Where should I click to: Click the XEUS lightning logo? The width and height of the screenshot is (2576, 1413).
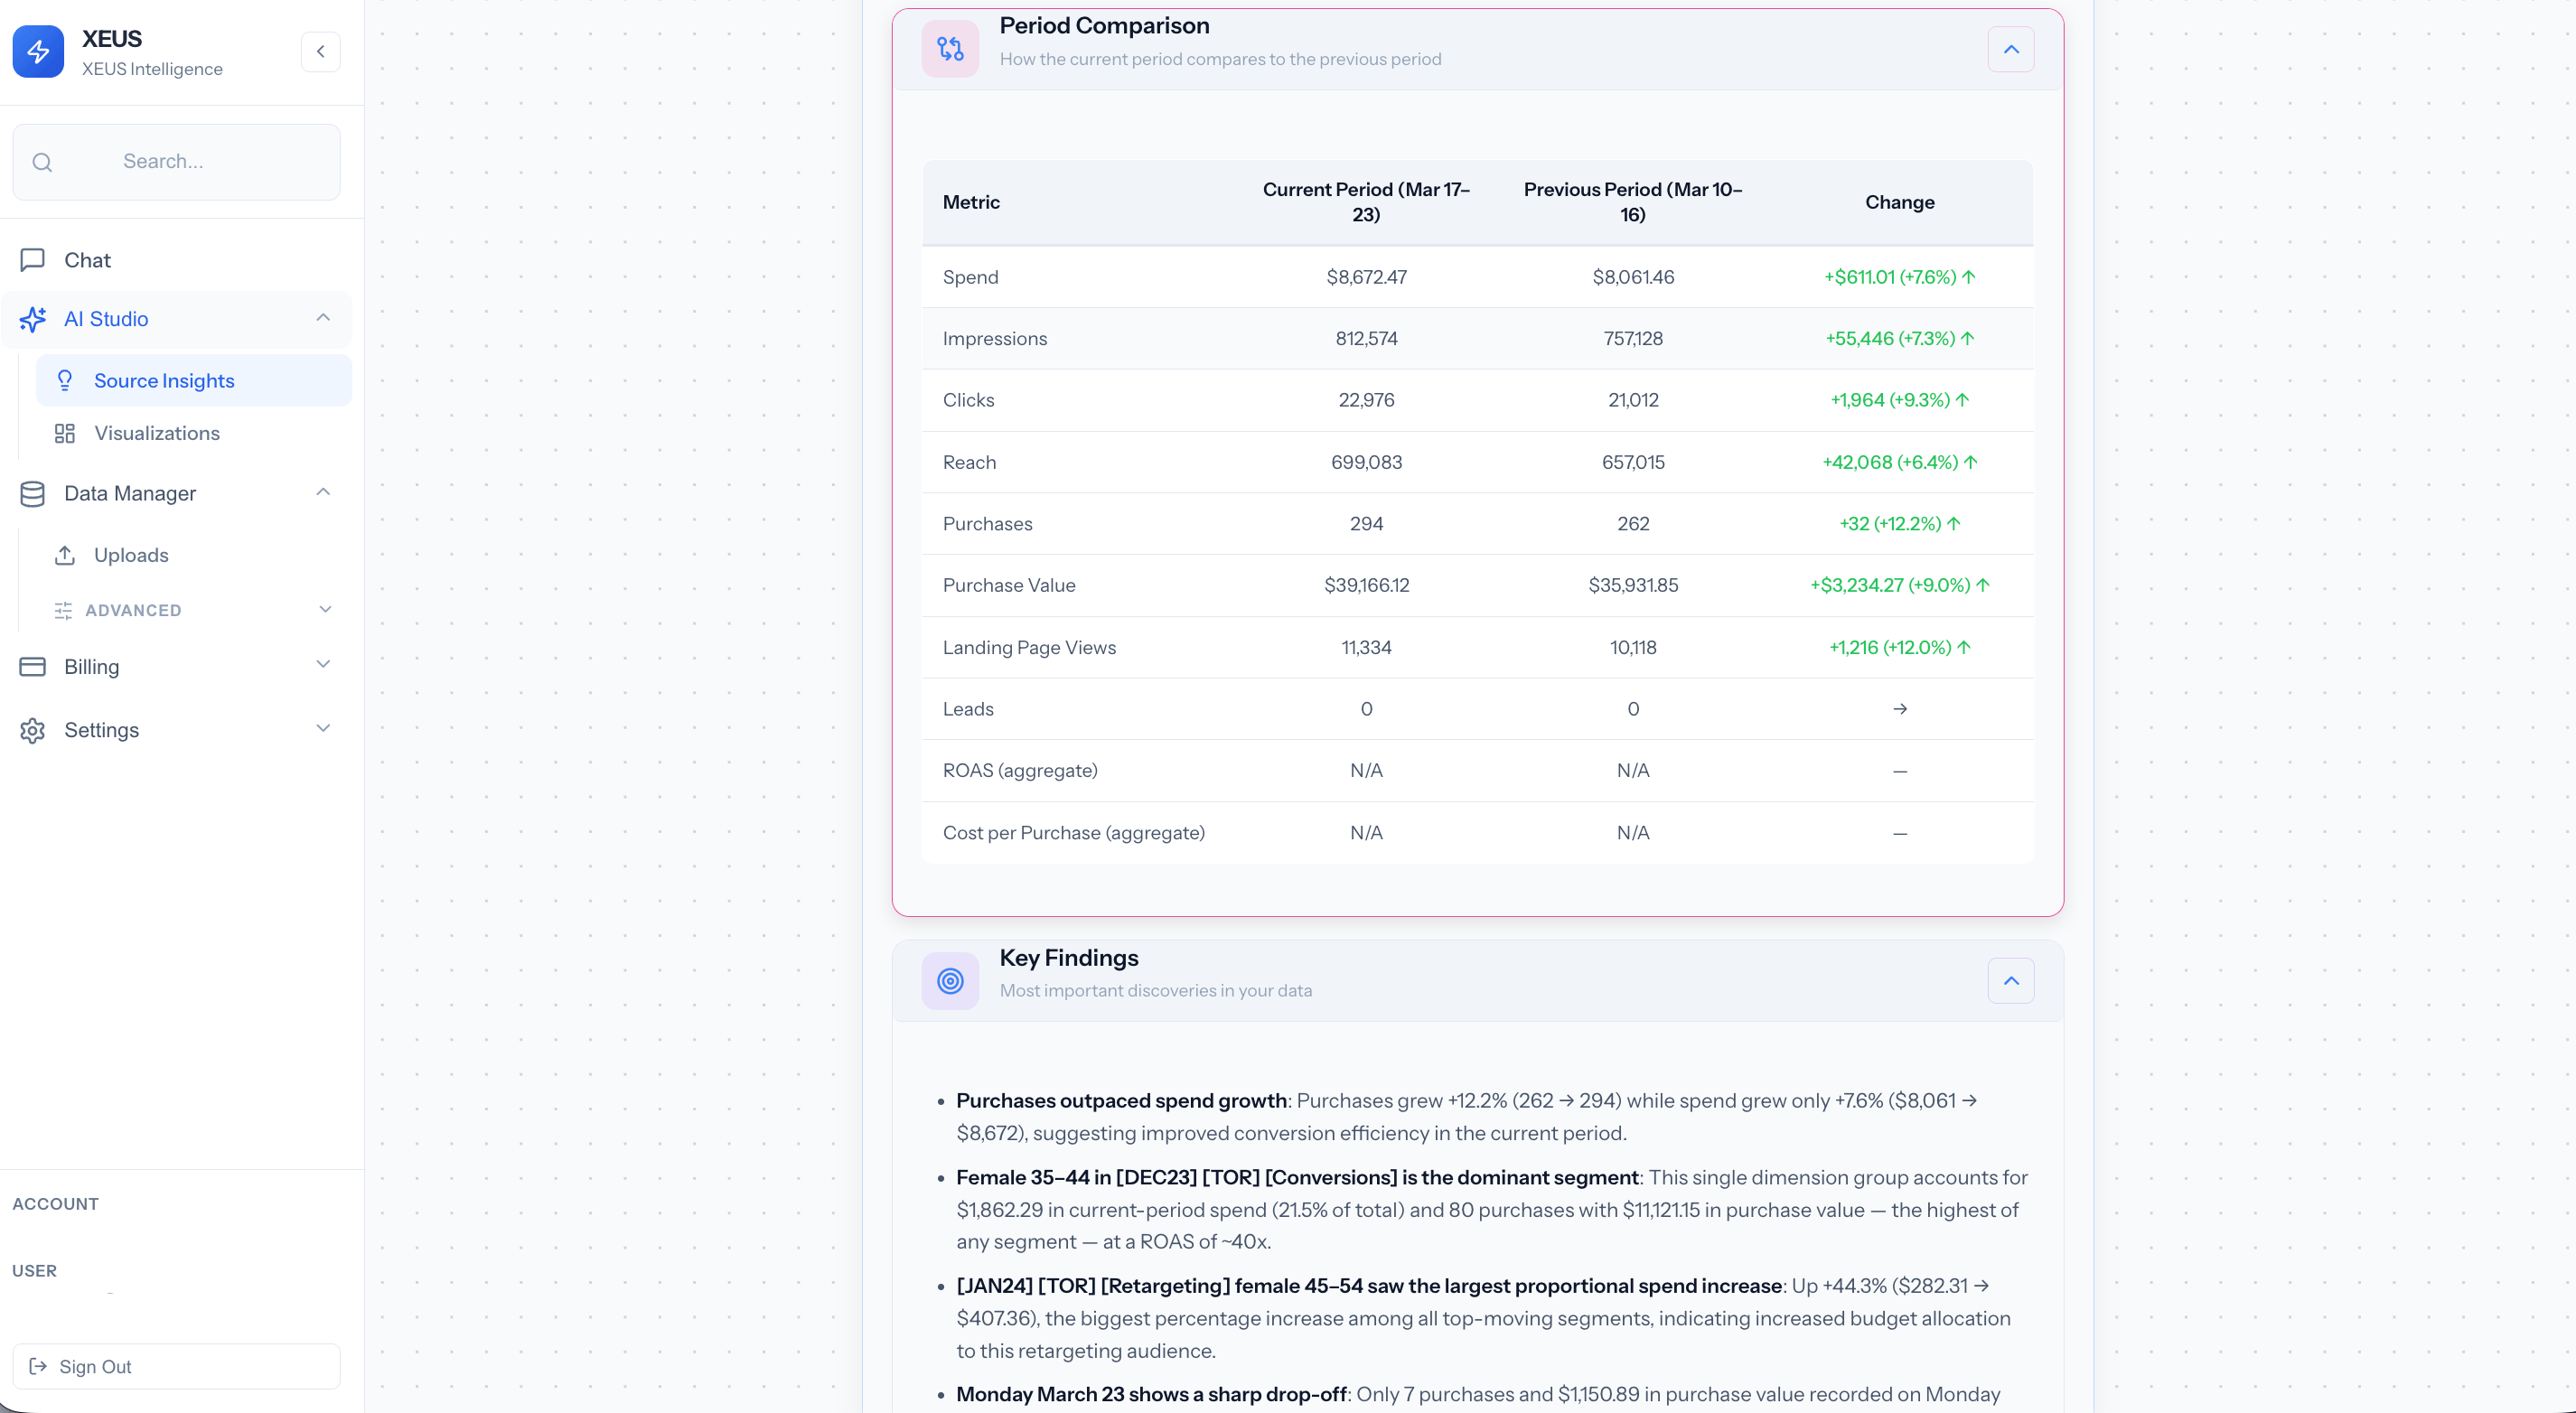[38, 51]
